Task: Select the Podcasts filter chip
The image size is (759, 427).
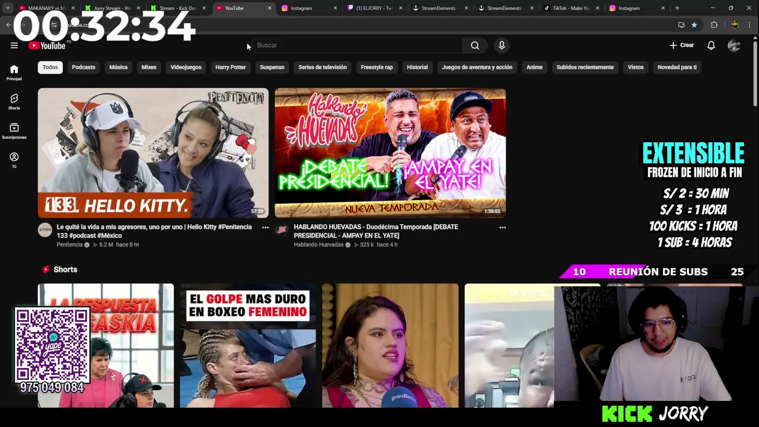Action: (84, 67)
